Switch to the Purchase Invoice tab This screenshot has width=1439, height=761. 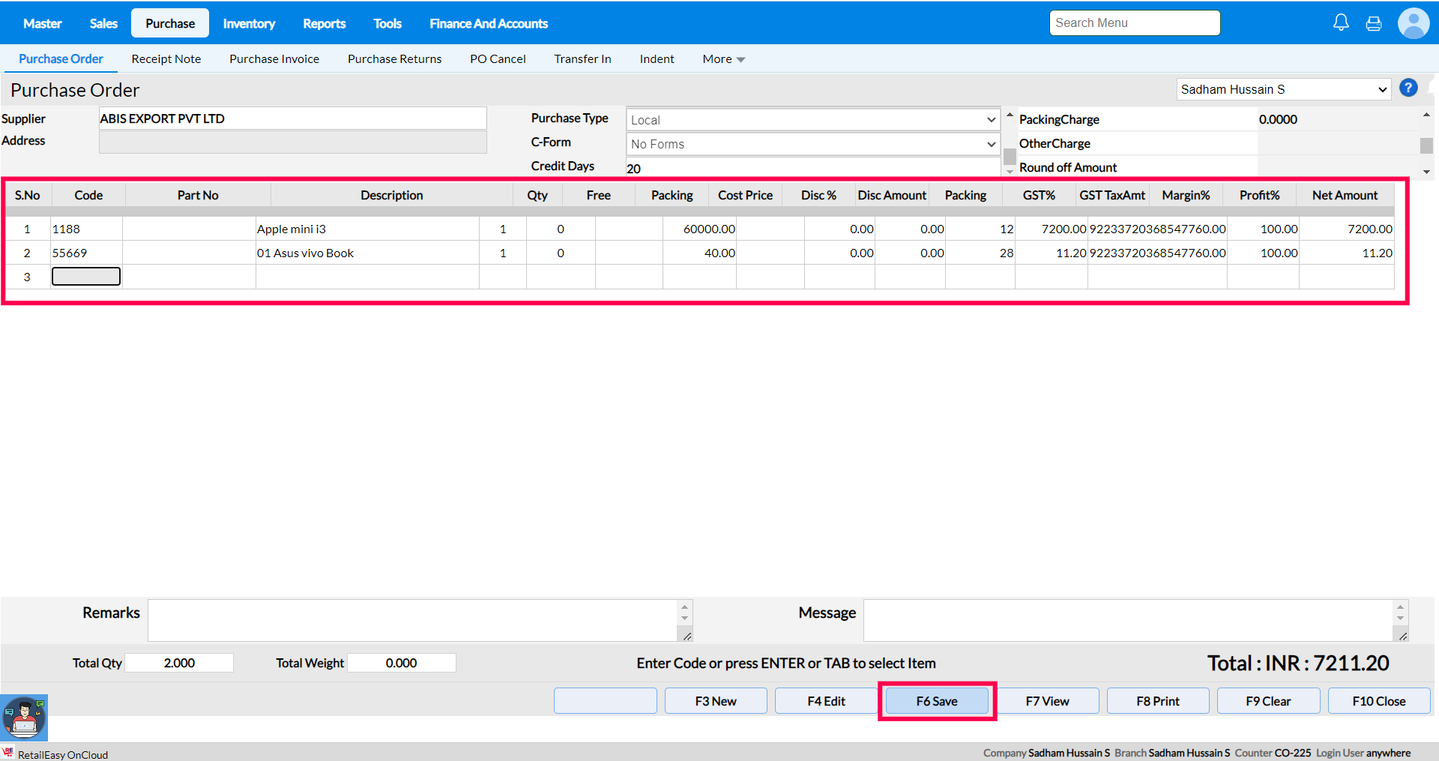274,59
